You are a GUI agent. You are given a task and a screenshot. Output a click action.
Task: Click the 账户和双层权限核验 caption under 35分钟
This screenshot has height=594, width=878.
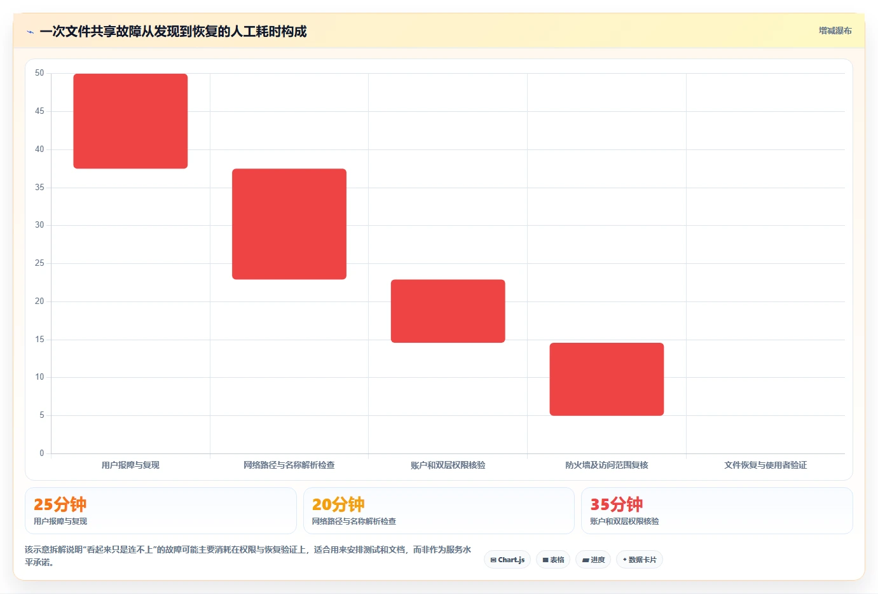[624, 521]
